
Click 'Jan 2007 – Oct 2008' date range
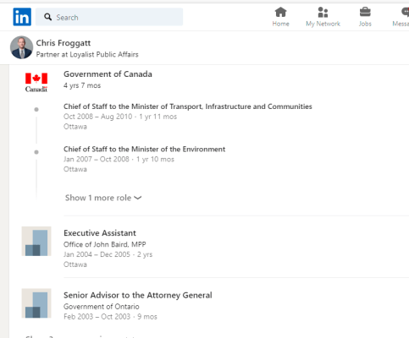tap(97, 159)
